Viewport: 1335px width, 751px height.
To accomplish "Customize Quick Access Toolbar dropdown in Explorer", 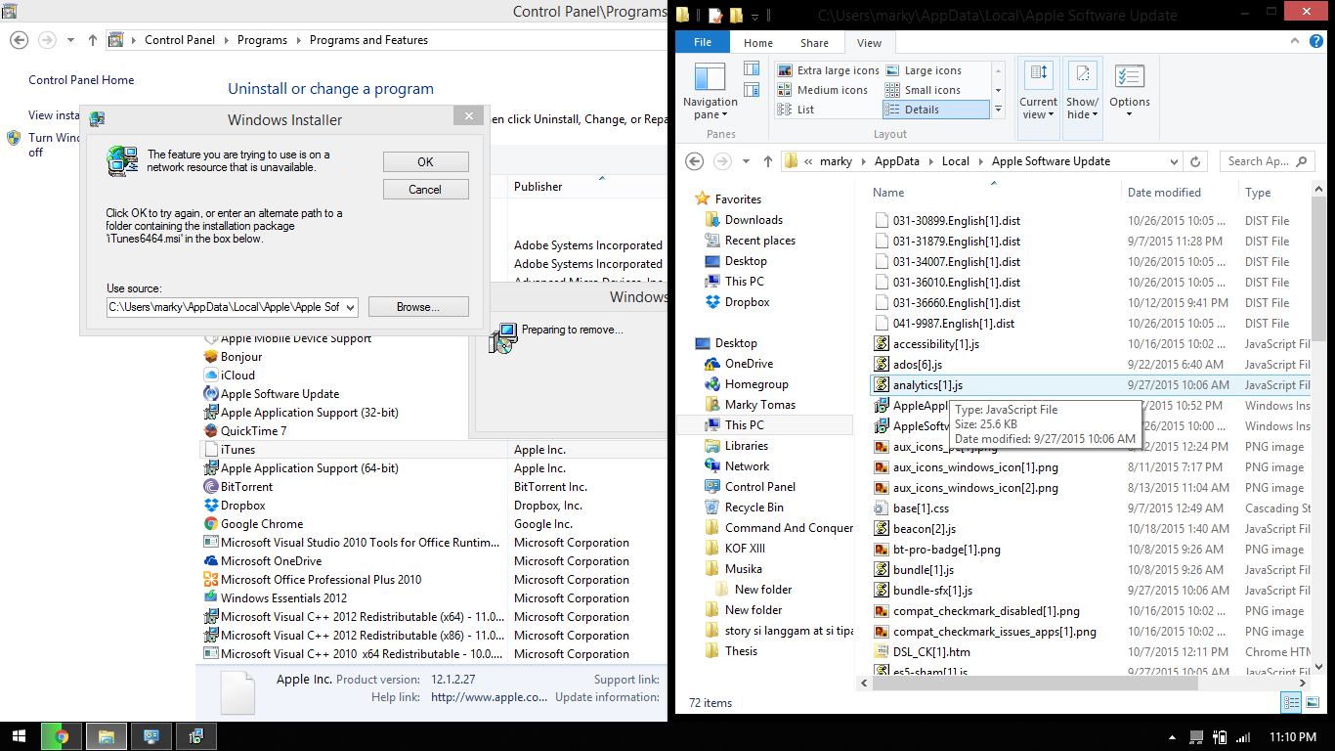I will pos(755,16).
